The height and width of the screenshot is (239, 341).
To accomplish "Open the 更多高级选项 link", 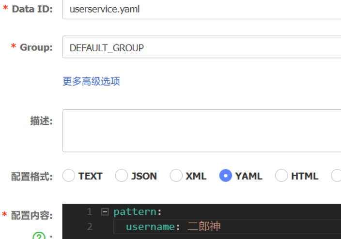I will pos(92,81).
